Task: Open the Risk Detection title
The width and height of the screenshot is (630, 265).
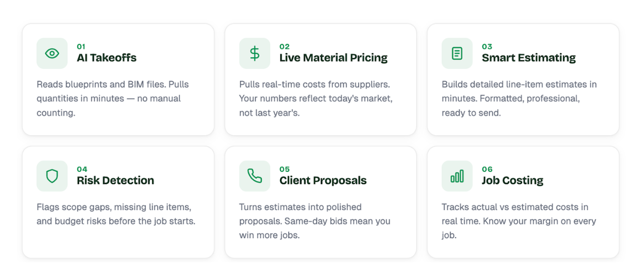Action: (115, 180)
